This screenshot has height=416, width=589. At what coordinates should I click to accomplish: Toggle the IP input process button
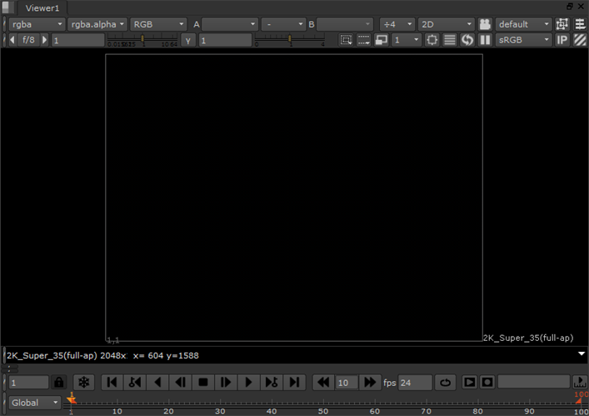point(562,40)
